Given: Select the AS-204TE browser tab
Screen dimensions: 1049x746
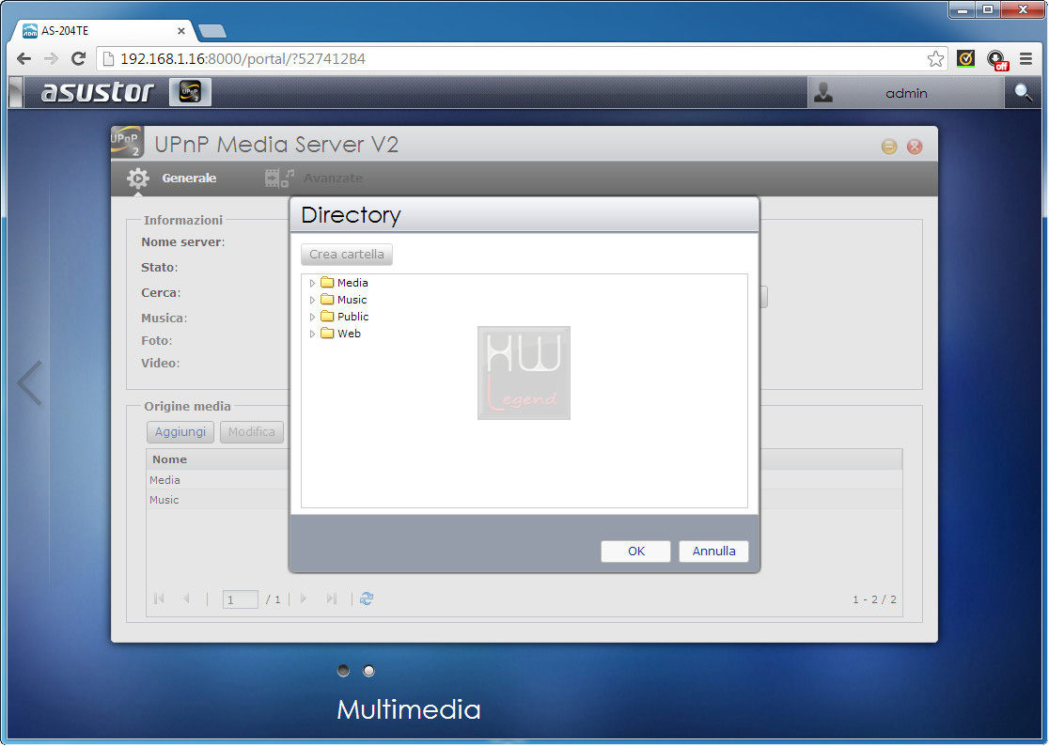Looking at the screenshot, I should [103, 31].
